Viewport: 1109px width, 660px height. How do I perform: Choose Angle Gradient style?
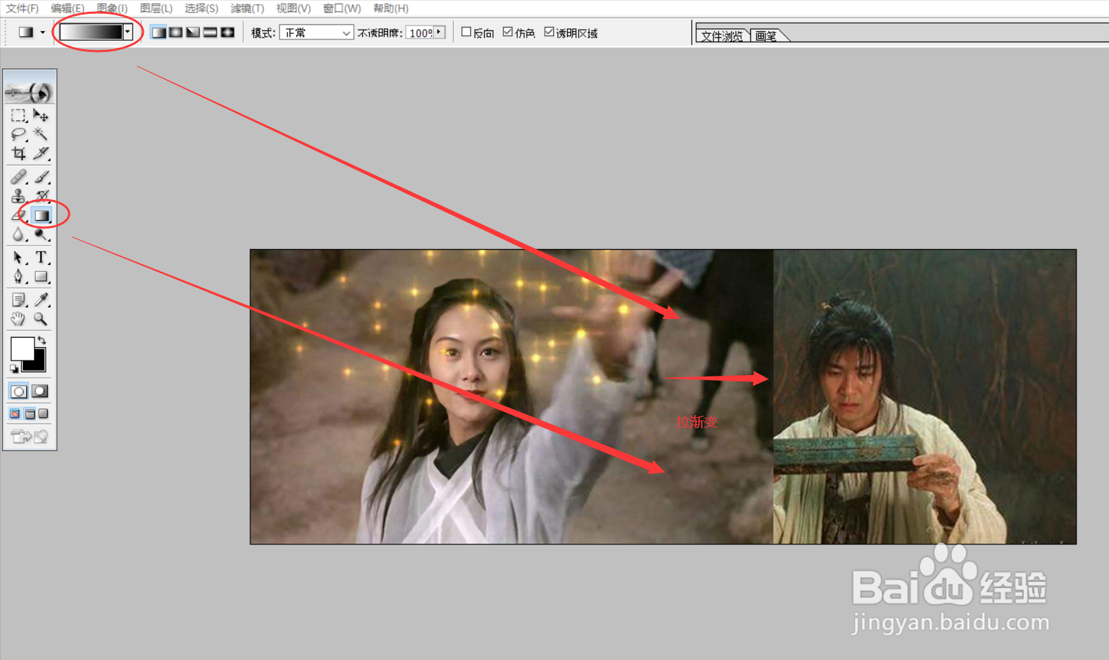pyautogui.click(x=193, y=33)
